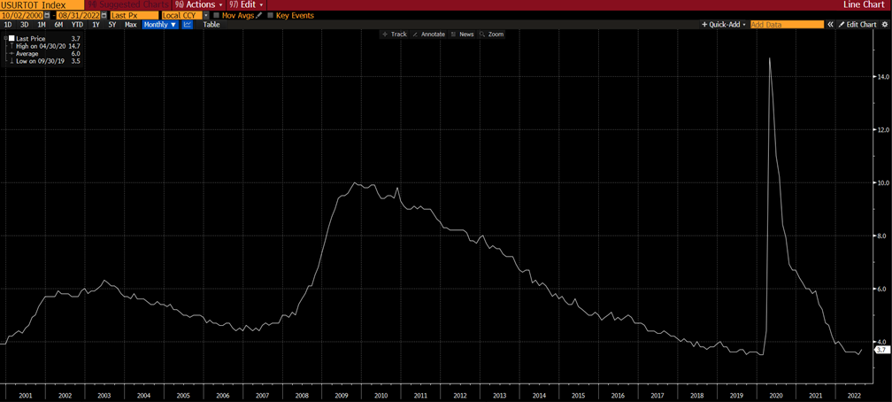The image size is (892, 402).
Task: Open the Monthly periodicity dropdown
Action: (160, 25)
